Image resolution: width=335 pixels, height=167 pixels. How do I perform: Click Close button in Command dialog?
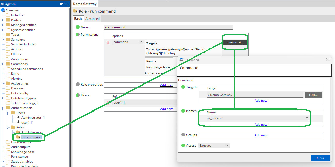coord(320,158)
